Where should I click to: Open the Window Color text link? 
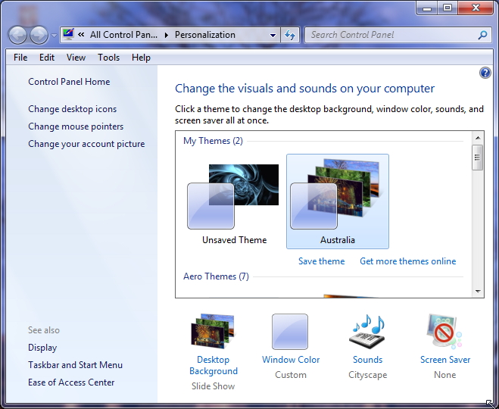(x=291, y=360)
